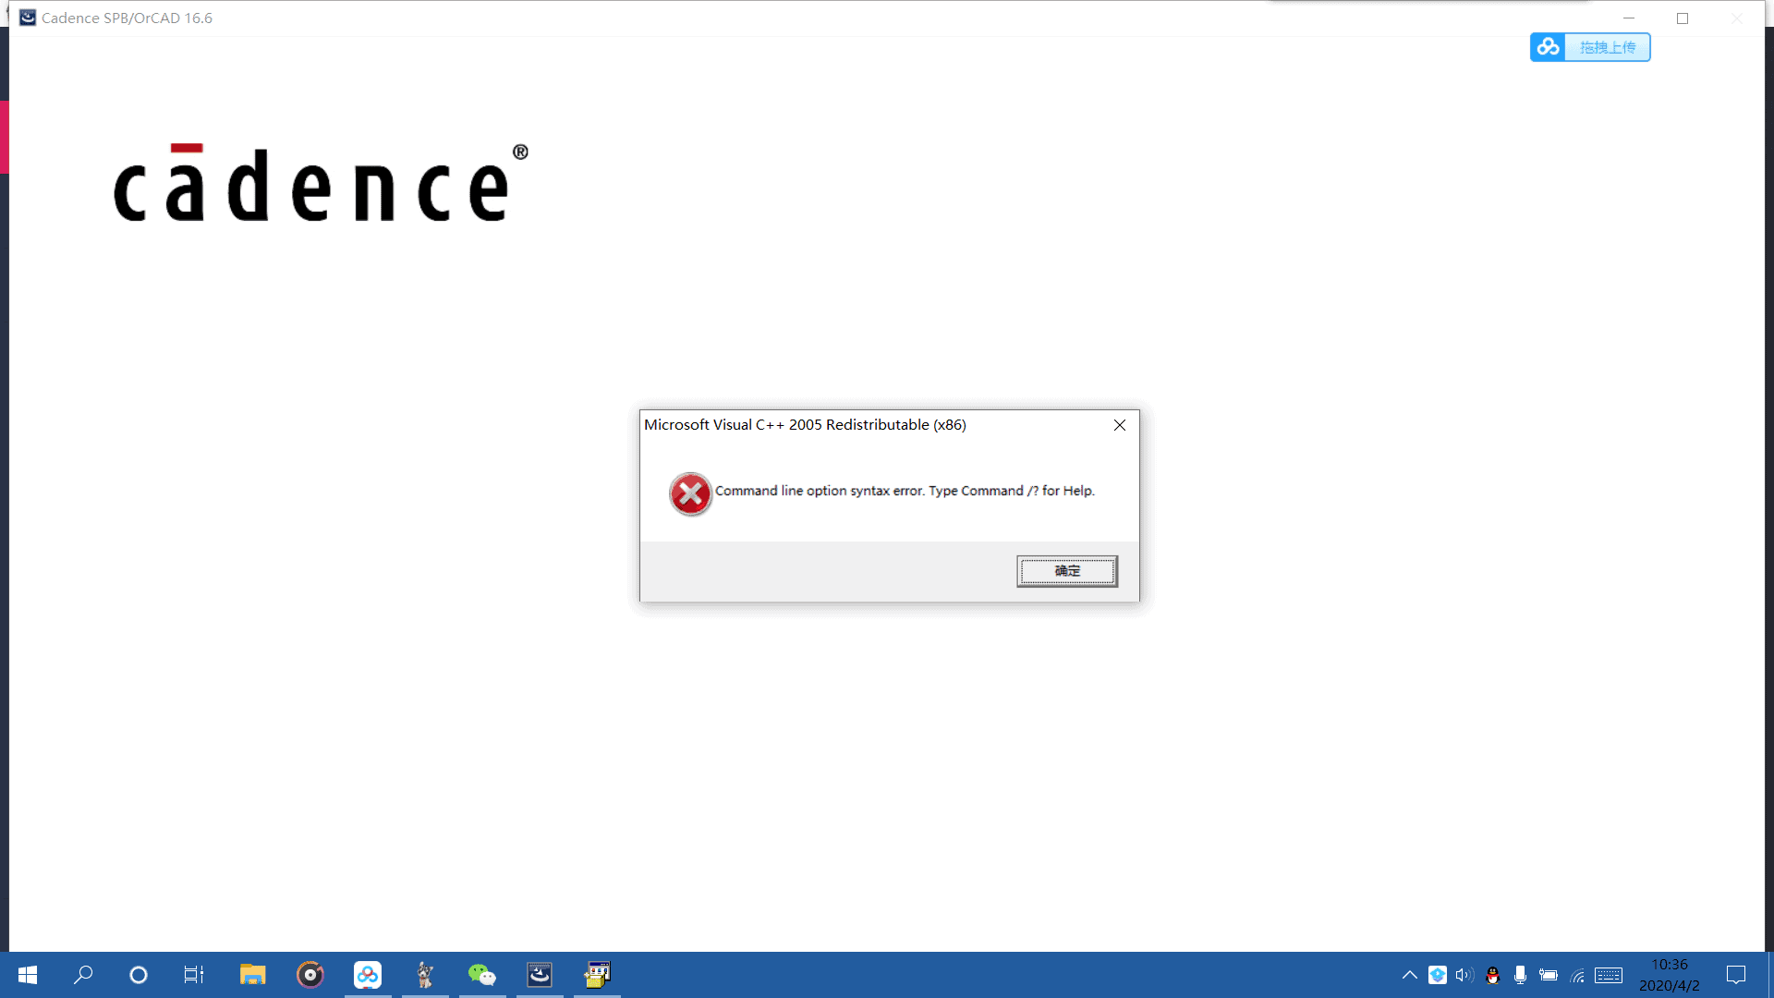Image resolution: width=1774 pixels, height=998 pixels.
Task: Click the 'Cadence SPB/OrCAD 16.6' window title text
Action: click(127, 18)
